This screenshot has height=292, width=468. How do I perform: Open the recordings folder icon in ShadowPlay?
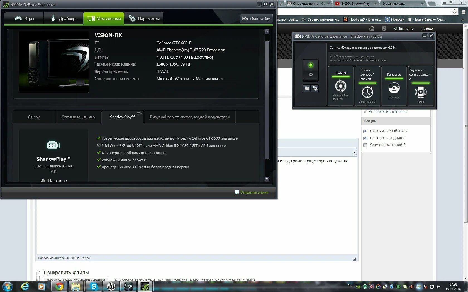pyautogui.click(x=307, y=88)
